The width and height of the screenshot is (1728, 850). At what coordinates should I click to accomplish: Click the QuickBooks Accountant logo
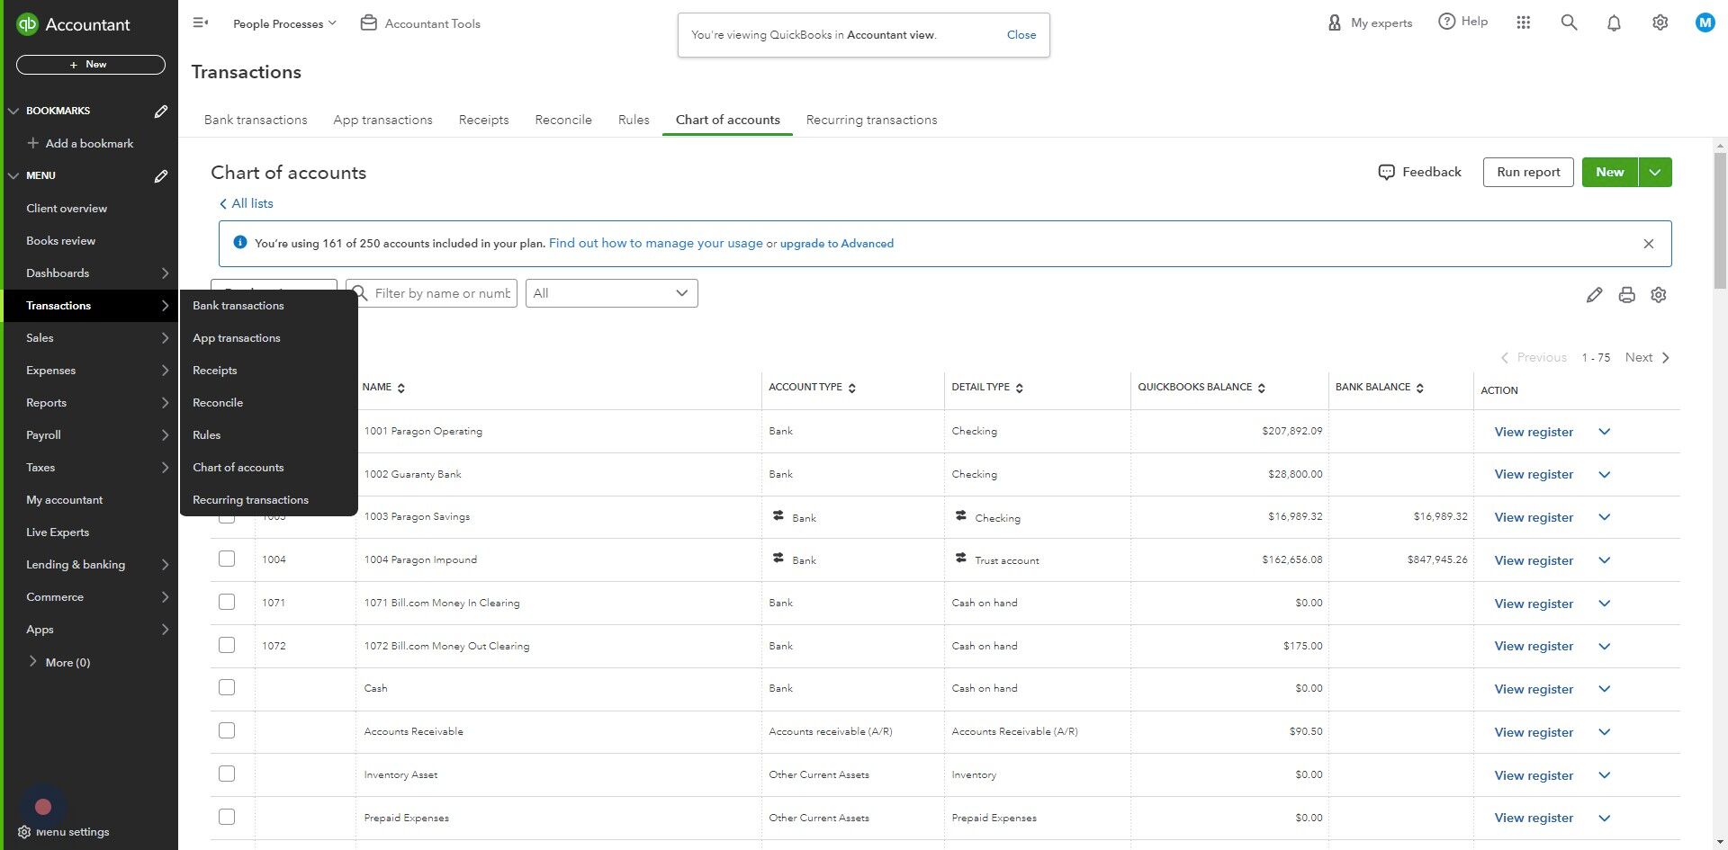point(73,24)
